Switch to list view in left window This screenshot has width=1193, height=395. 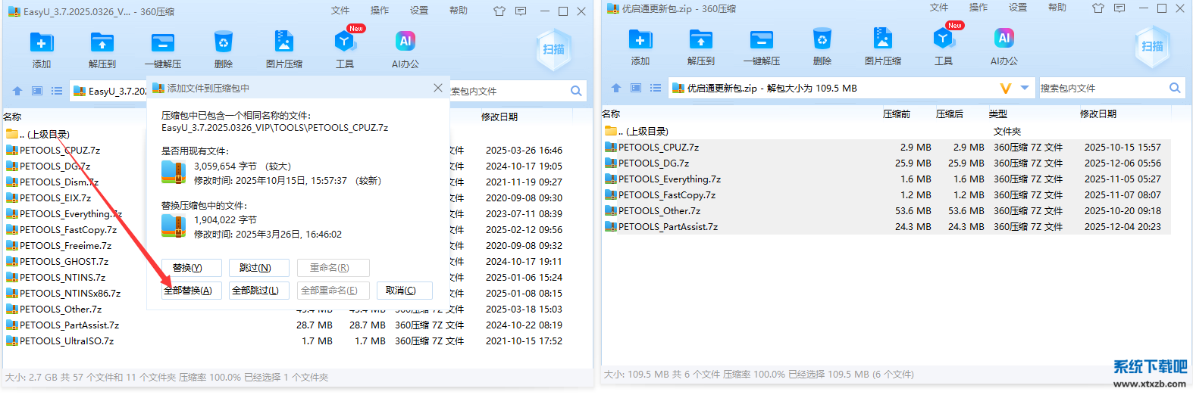click(x=57, y=91)
